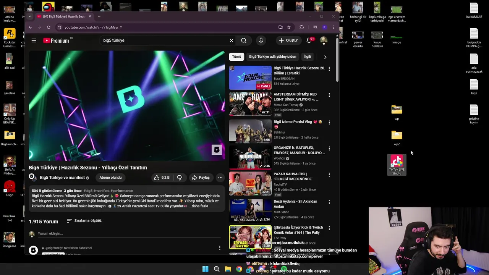Screen dimensions: 489x275
Task: Close the Big5 Türkiye Chrome tab
Action: [x=90, y=16]
